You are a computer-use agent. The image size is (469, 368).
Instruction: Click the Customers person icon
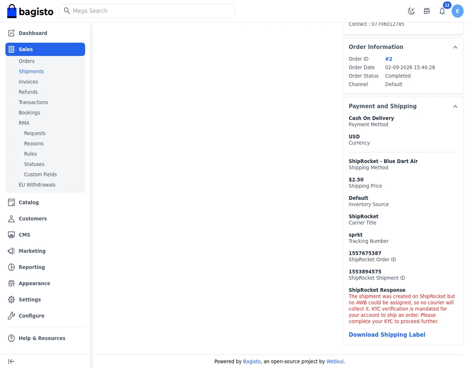coord(11,219)
